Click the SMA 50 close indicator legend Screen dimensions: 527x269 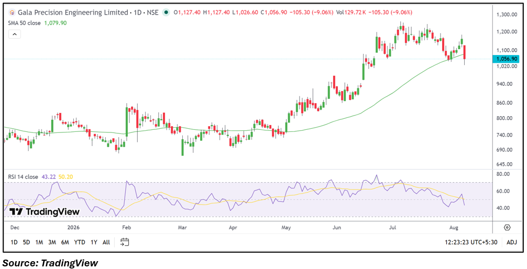(x=24, y=23)
